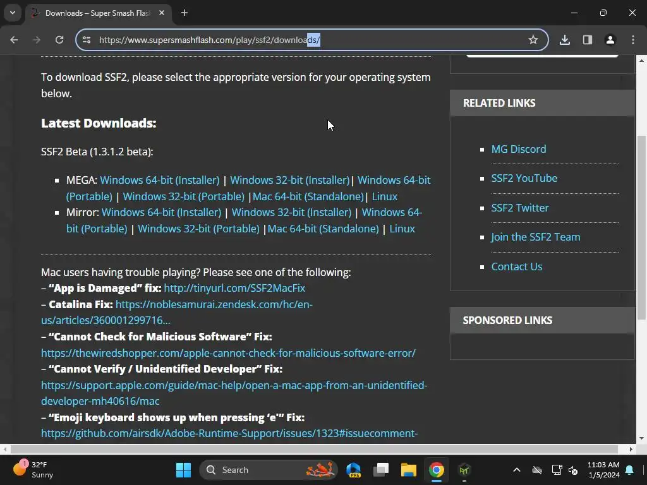Image resolution: width=647 pixels, height=485 pixels.
Task: Go back to previous page
Action: 14,40
